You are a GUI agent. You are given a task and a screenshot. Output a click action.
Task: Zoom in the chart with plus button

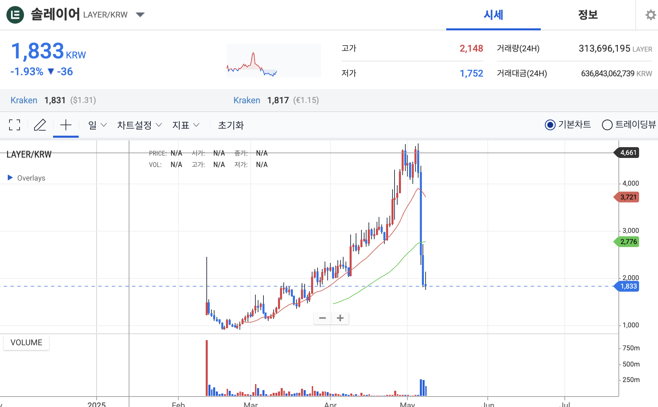pyautogui.click(x=340, y=318)
